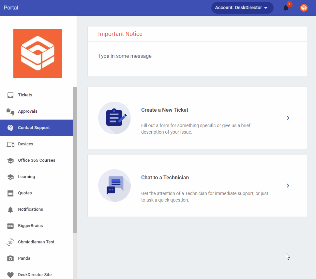316x279 pixels.
Task: Click the BiggerBrains NEW icon
Action: pyautogui.click(x=10, y=226)
